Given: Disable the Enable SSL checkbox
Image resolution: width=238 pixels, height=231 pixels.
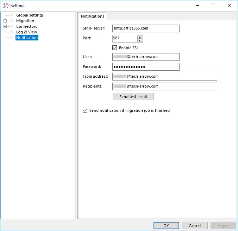Looking at the screenshot, I should tap(114, 48).
